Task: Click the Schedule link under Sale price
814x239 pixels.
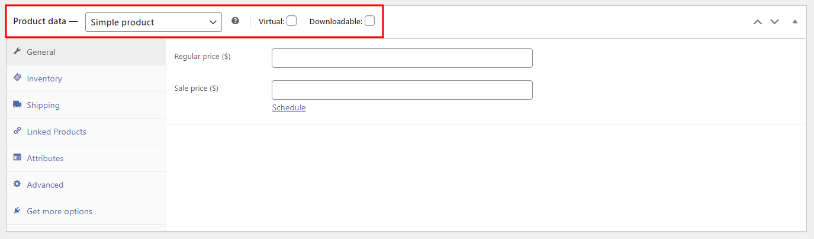Action: pos(289,107)
